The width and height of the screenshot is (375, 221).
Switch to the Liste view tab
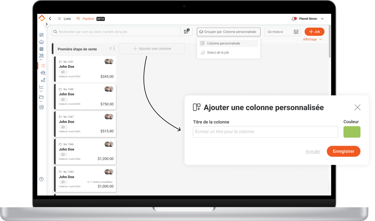64,19
